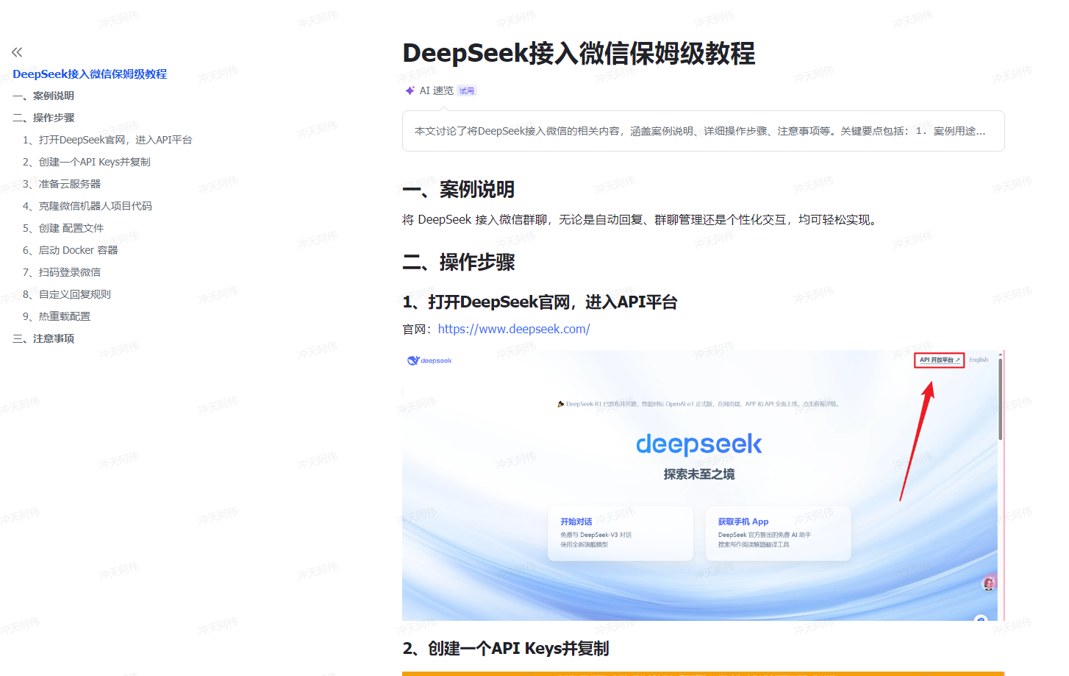Click the heading 二、操作步骤 in the document
The width and height of the screenshot is (1069, 676).
tap(459, 262)
